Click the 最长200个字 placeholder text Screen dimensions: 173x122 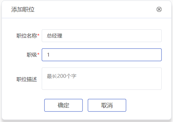pos(62,76)
